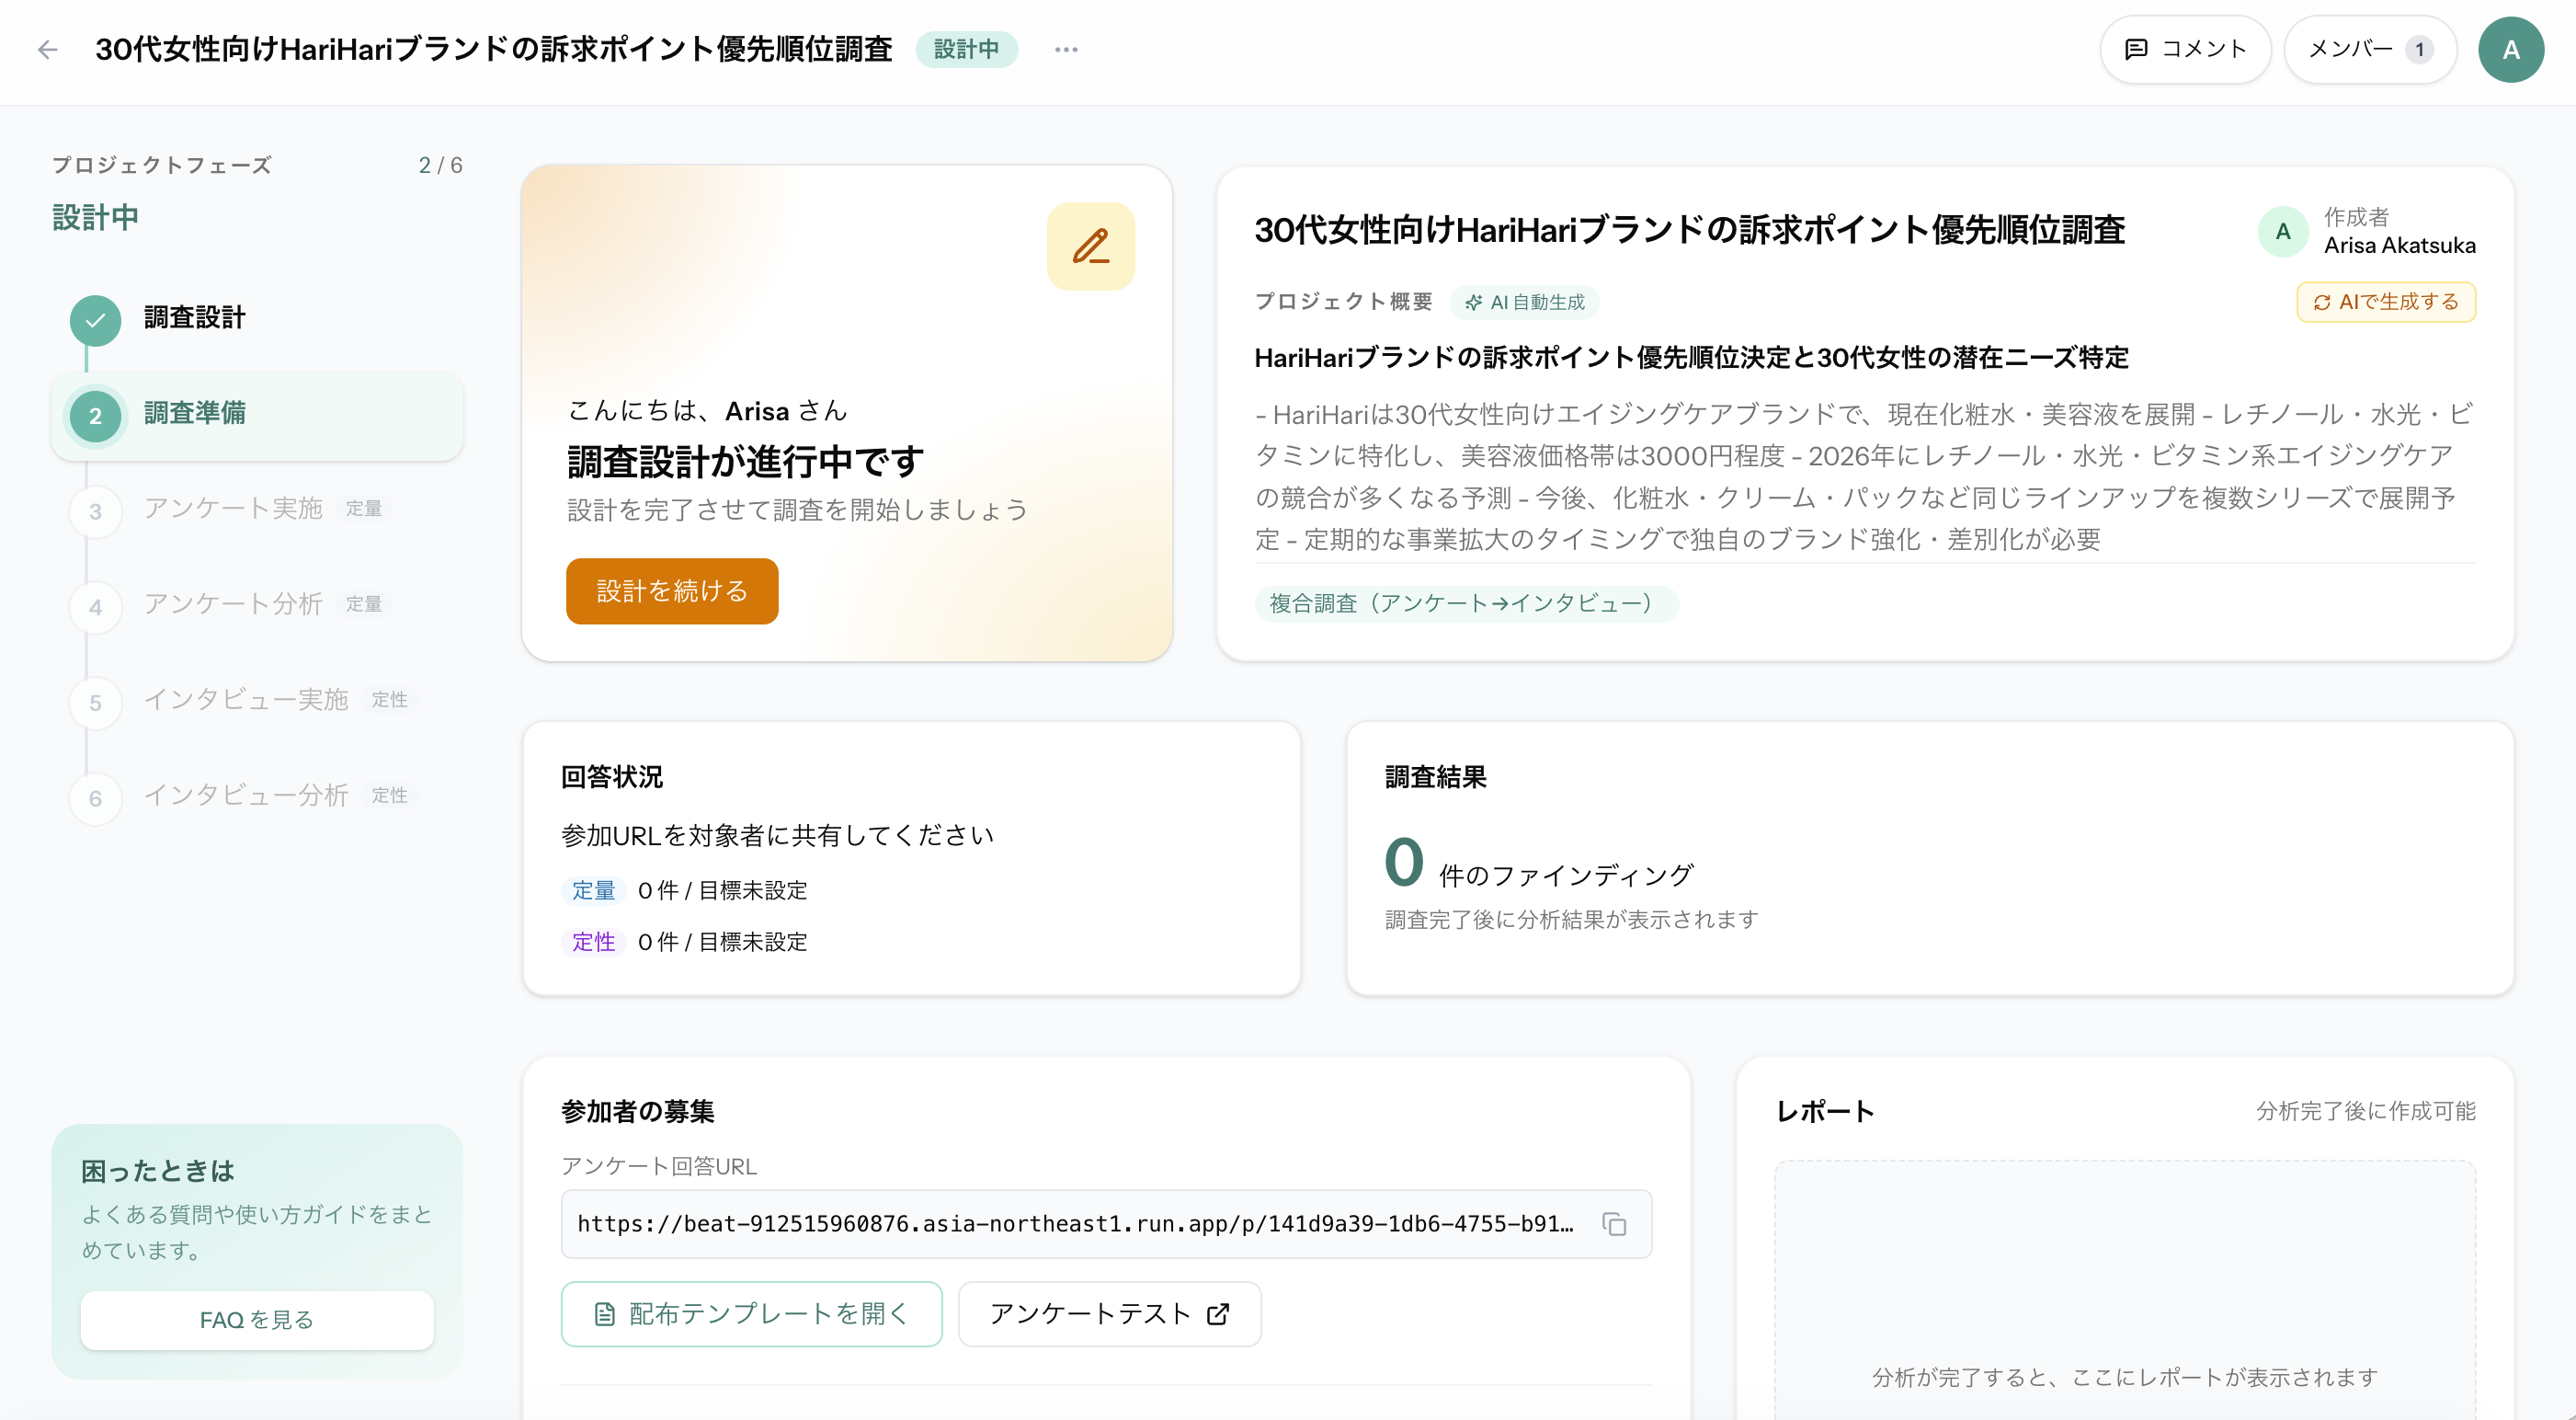Click the 定量 label beside アンケート分析
The width and height of the screenshot is (2576, 1420).
pos(364,604)
